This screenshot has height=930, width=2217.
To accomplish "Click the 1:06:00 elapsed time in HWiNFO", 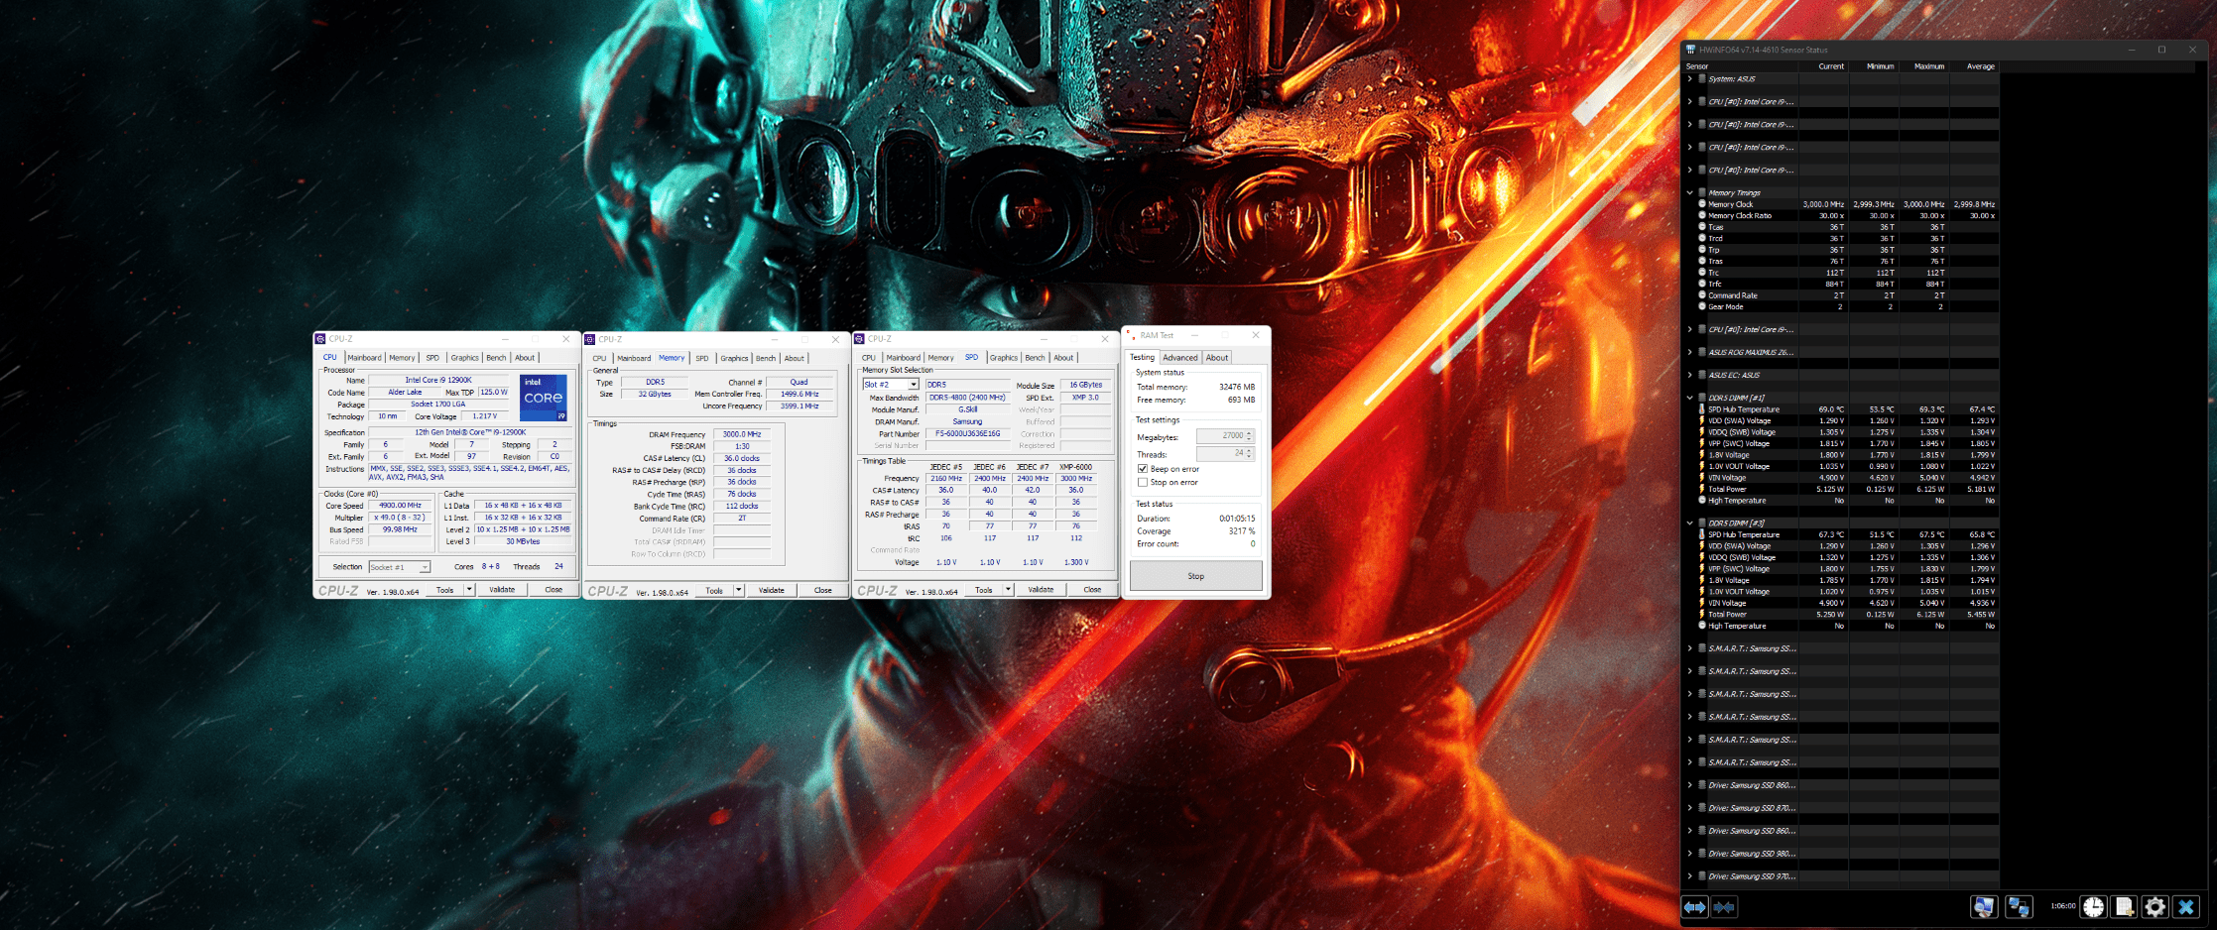I will [2062, 906].
